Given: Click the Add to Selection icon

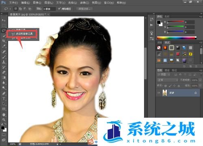Looking at the screenshot, I should click(x=20, y=9).
